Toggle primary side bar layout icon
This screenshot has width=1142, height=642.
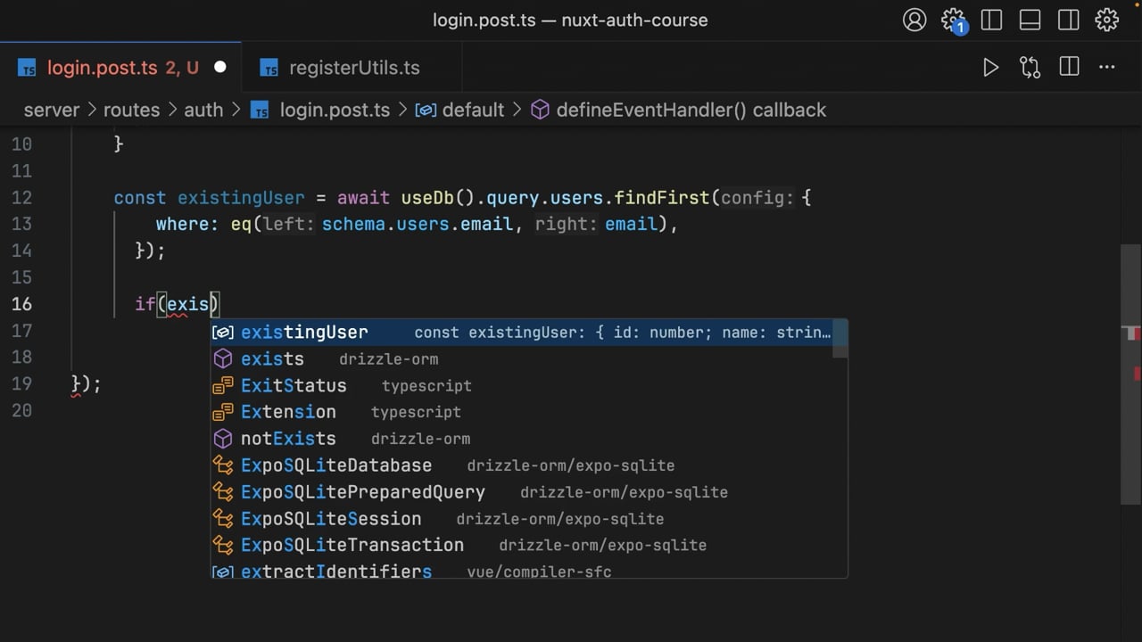(x=991, y=20)
